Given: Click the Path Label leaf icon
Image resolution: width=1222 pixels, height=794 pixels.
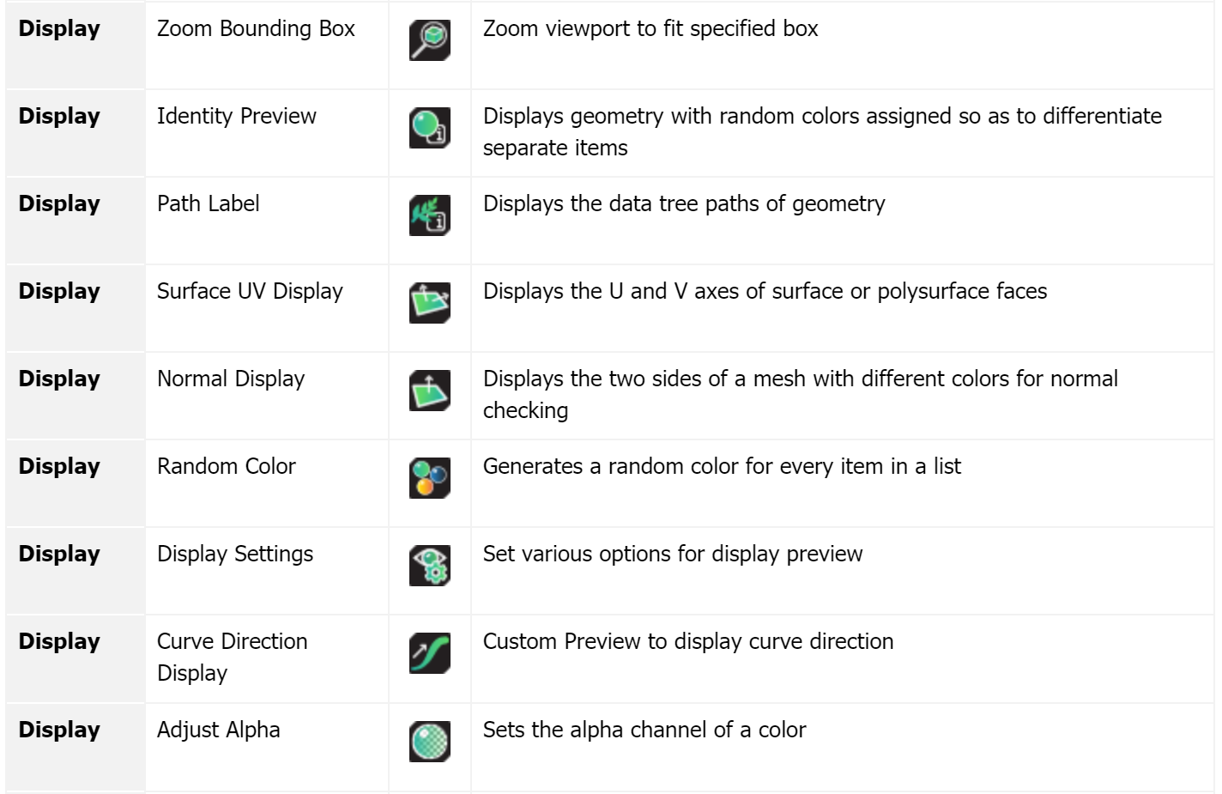Looking at the screenshot, I should 430,215.
